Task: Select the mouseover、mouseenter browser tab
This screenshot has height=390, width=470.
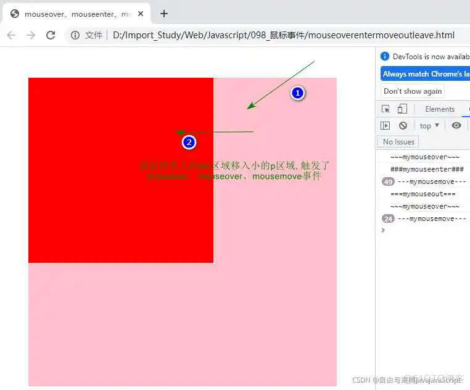Action: (x=76, y=14)
